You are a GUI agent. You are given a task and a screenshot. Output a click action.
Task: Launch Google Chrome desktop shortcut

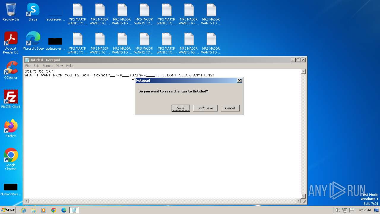pos(11,159)
